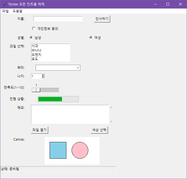Open the 파일 menu

5,11
